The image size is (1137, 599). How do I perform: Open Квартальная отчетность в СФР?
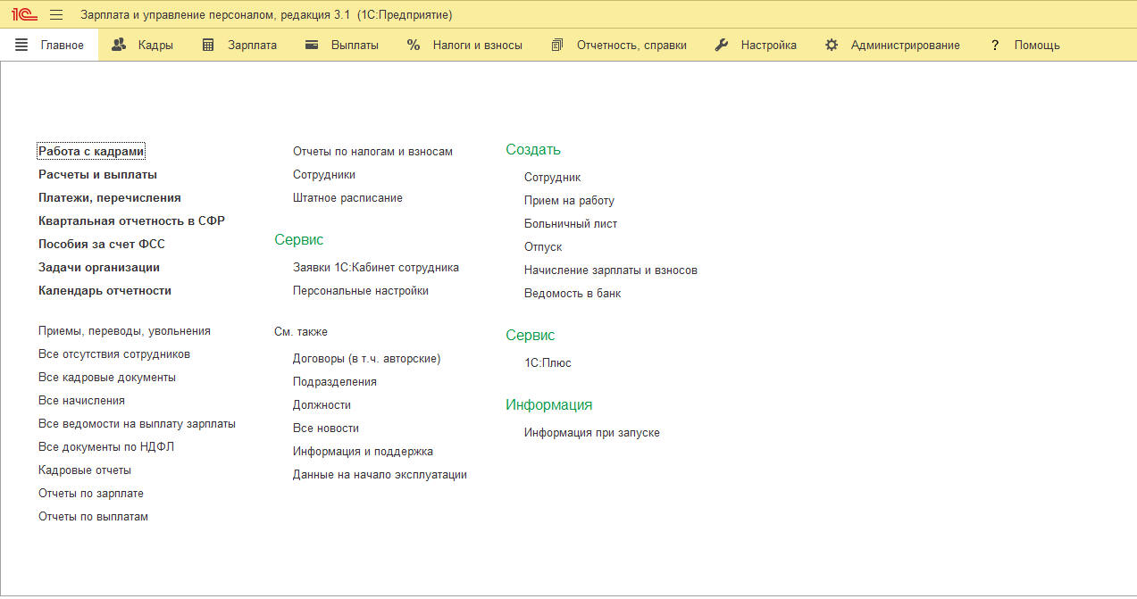[x=131, y=221]
